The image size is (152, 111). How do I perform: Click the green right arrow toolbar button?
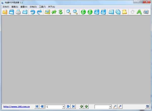[90, 12]
